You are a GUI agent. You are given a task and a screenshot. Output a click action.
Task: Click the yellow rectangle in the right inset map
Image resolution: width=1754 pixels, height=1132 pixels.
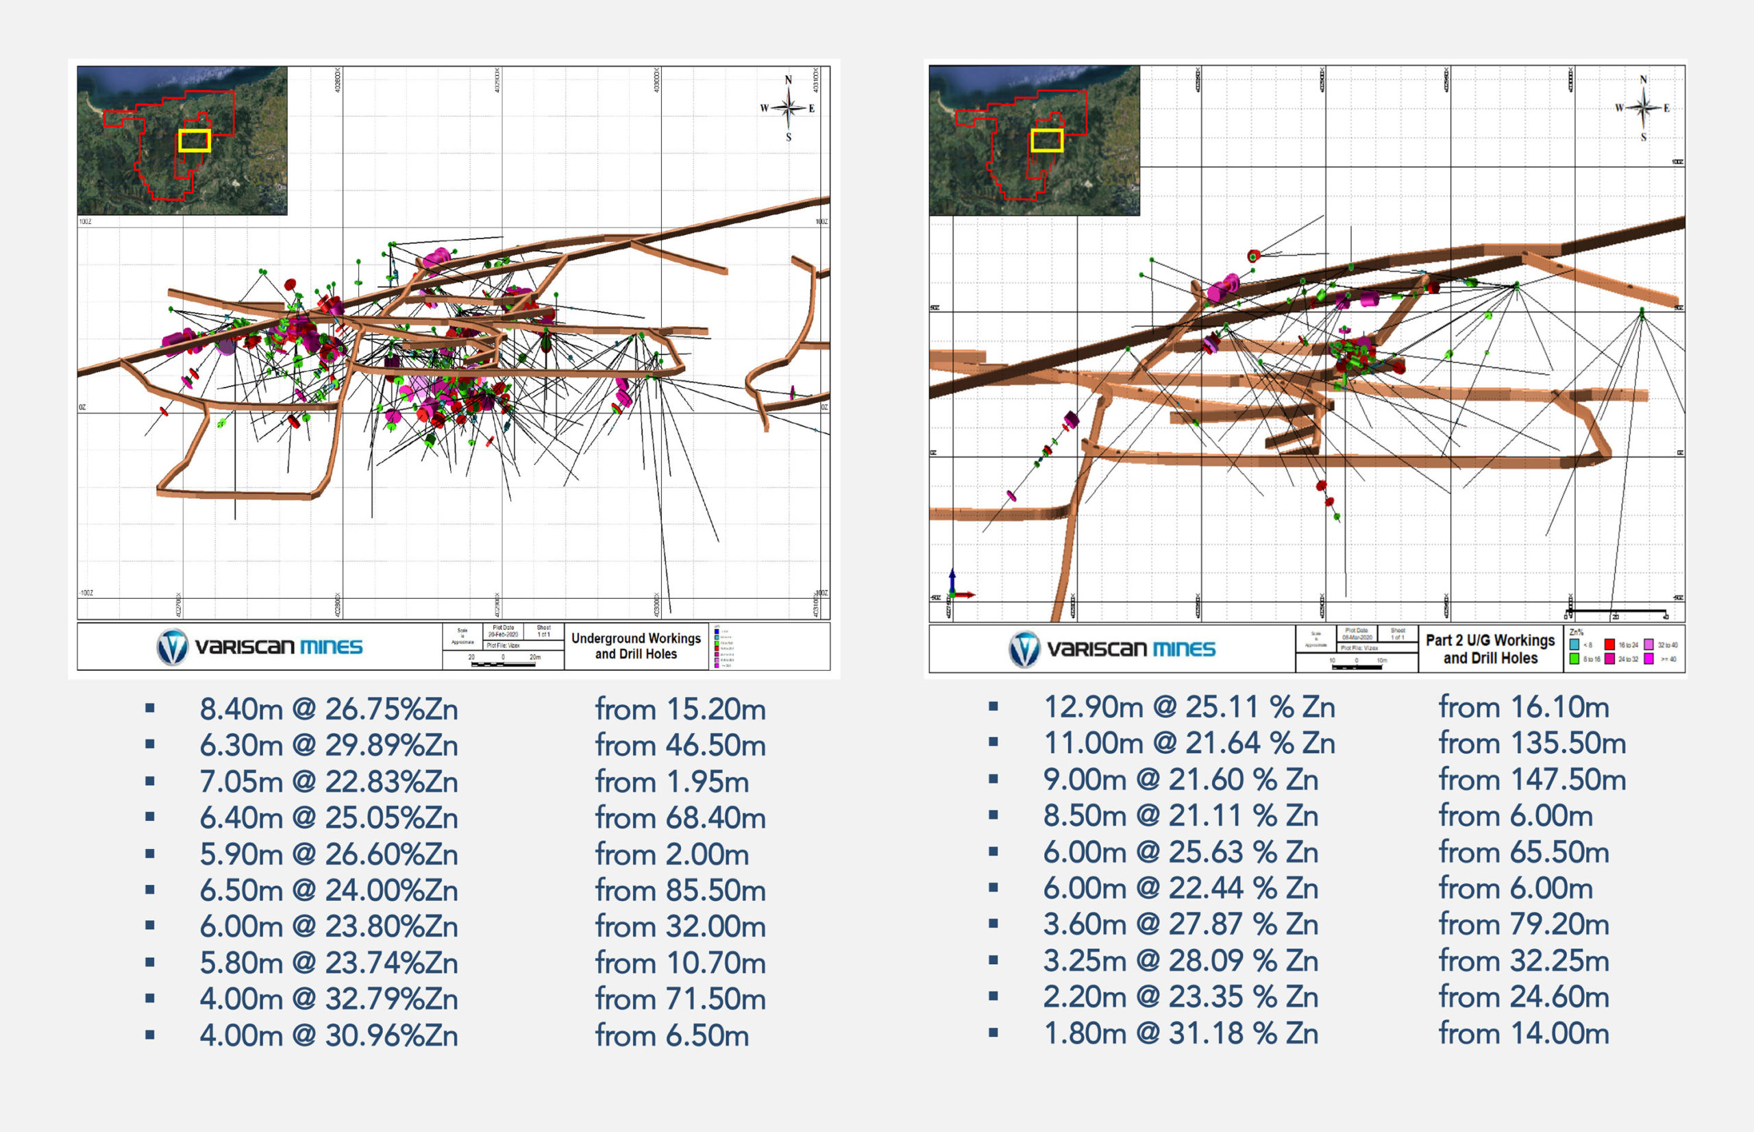tap(1046, 140)
